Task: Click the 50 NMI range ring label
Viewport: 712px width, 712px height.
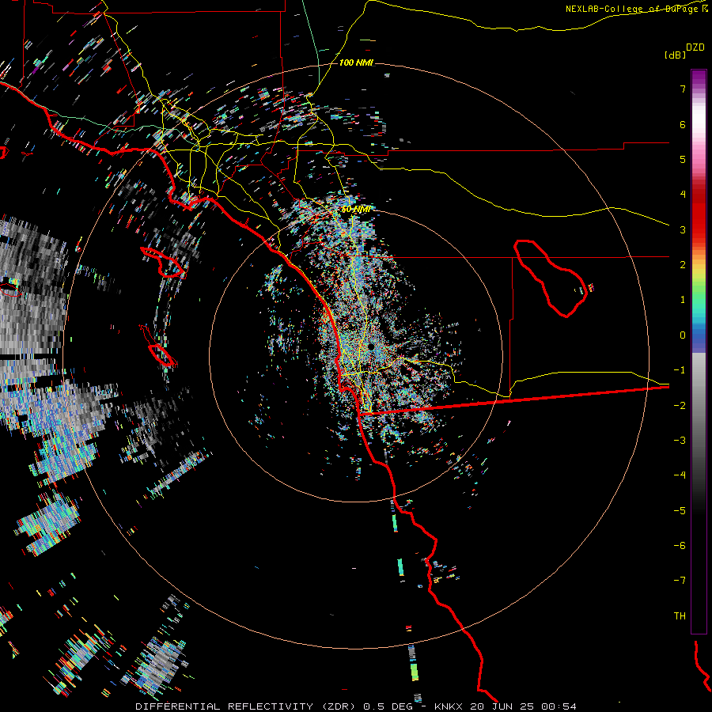Action: 357,210
